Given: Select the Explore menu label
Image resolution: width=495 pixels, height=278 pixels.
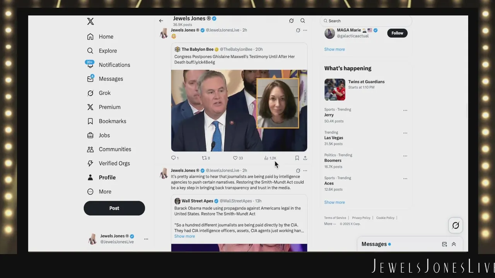Looking at the screenshot, I should (108, 51).
